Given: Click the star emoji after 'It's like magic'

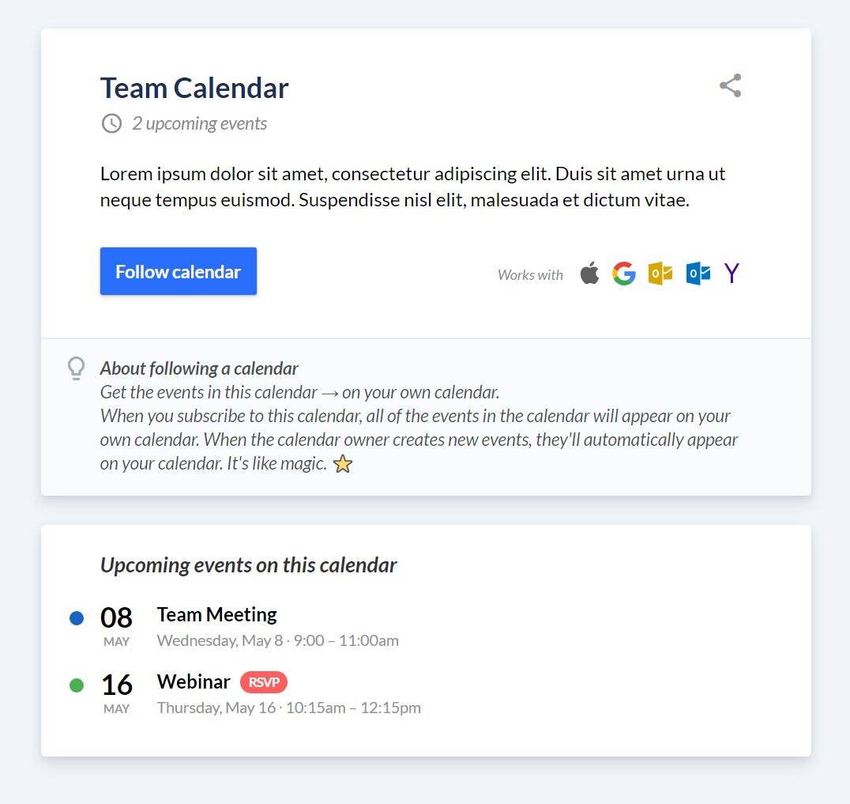Looking at the screenshot, I should (x=342, y=464).
